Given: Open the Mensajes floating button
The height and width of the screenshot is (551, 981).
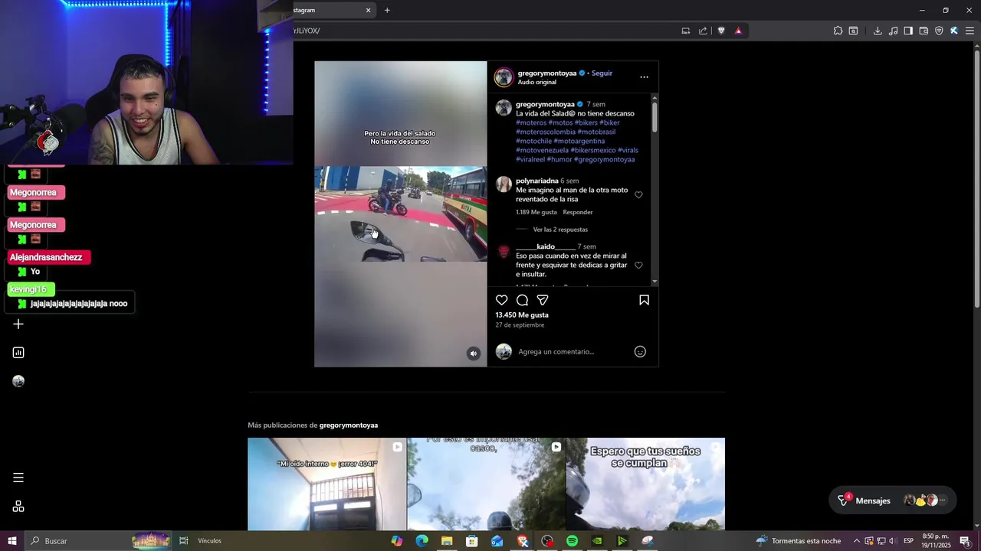Looking at the screenshot, I should coord(892,500).
